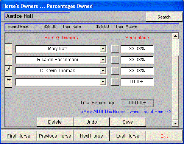Open the empty new-row owner dropdown
The image size is (184, 144).
tap(103, 82)
